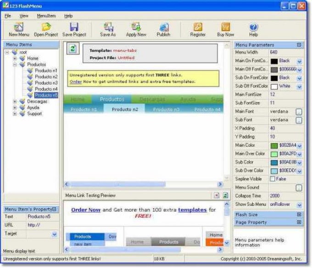
Task: Open the View menu
Action: tap(24, 16)
